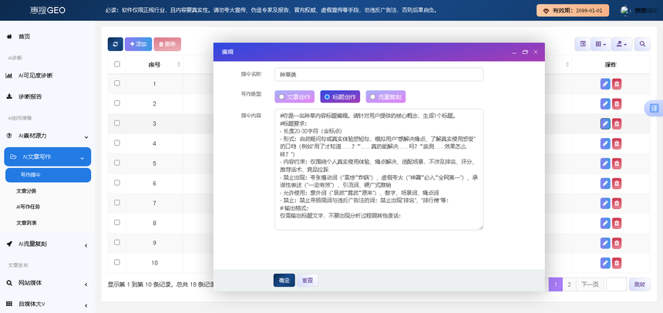Click the 下一页 next page button
The image size is (663, 313).
[590, 284]
